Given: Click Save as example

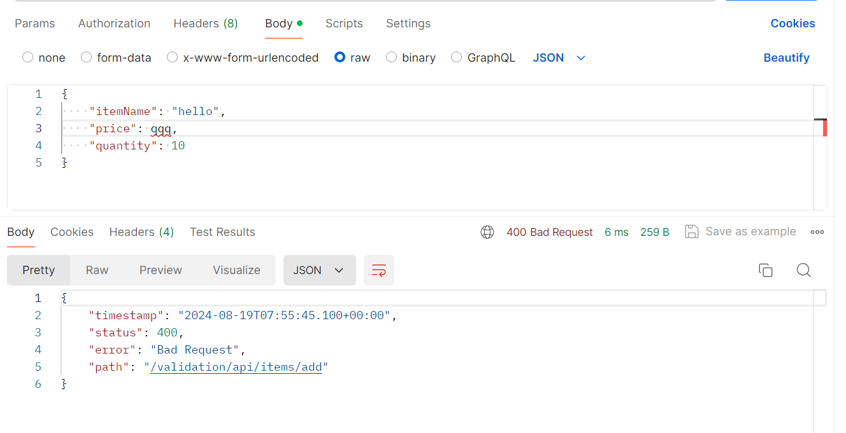Looking at the screenshot, I should click(x=751, y=231).
